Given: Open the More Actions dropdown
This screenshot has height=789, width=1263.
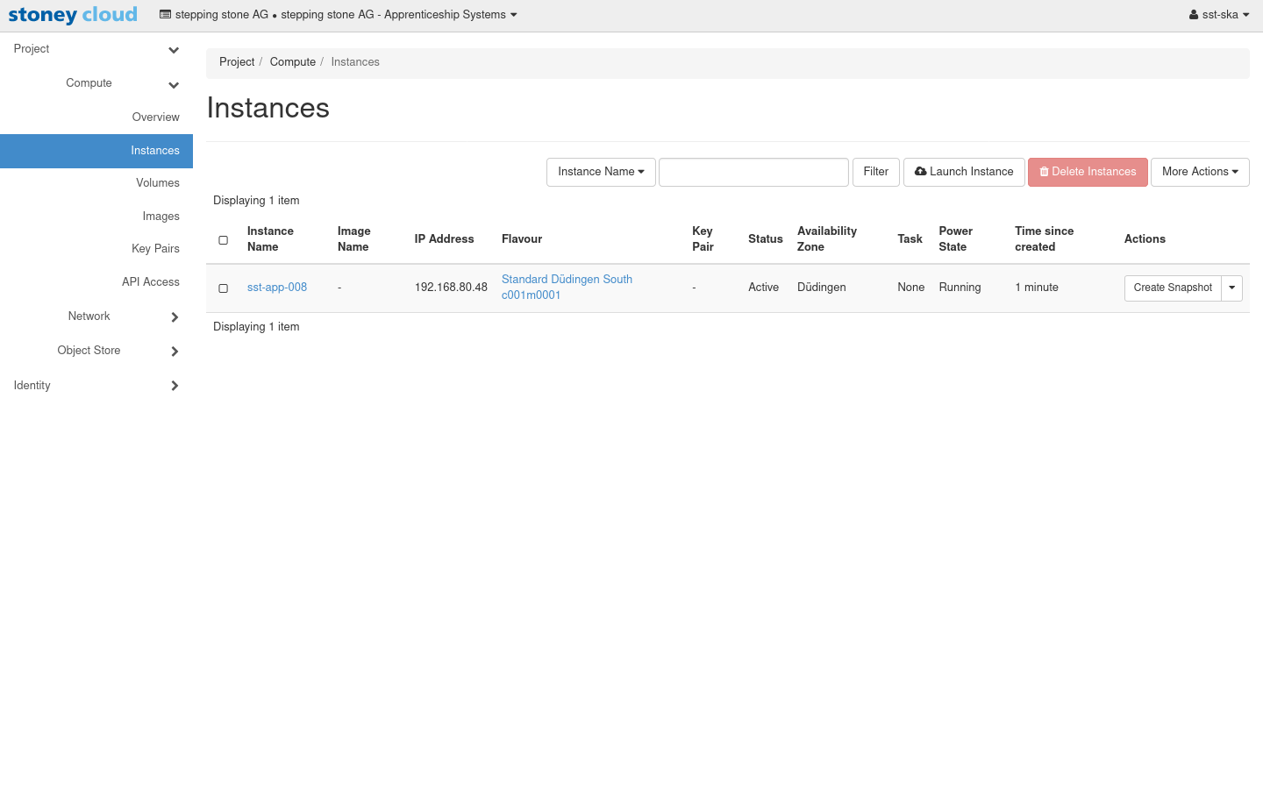Looking at the screenshot, I should pos(1199,172).
